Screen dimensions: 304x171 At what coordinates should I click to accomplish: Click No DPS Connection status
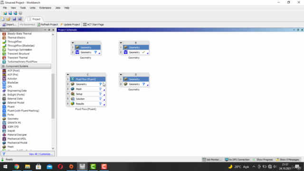[237, 160]
